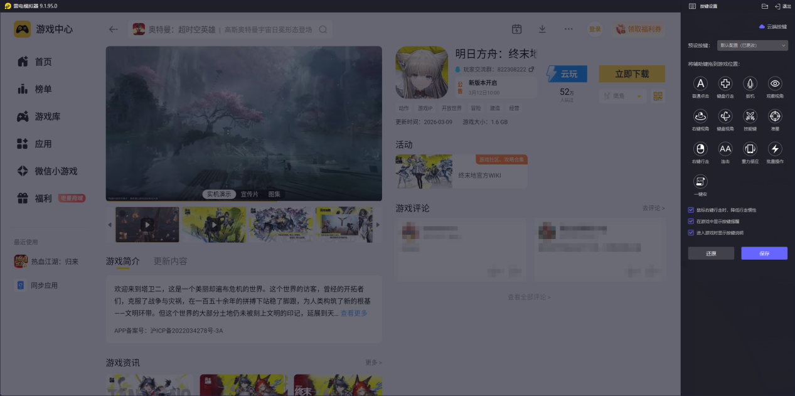Viewport: 795px width, 396px height.
Task: Click the 云玩 cloud play button
Action: coord(567,73)
